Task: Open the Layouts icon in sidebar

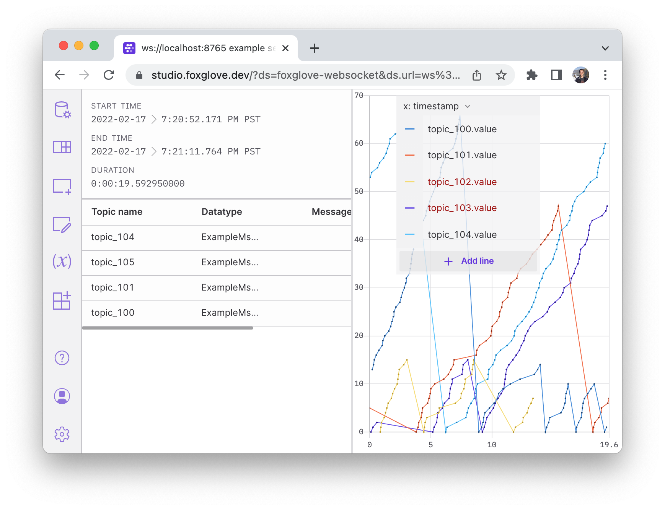Action: [x=62, y=147]
